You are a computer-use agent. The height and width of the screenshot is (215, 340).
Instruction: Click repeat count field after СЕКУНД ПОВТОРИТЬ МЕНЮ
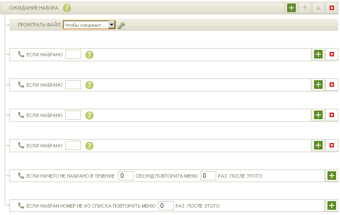(x=208, y=176)
